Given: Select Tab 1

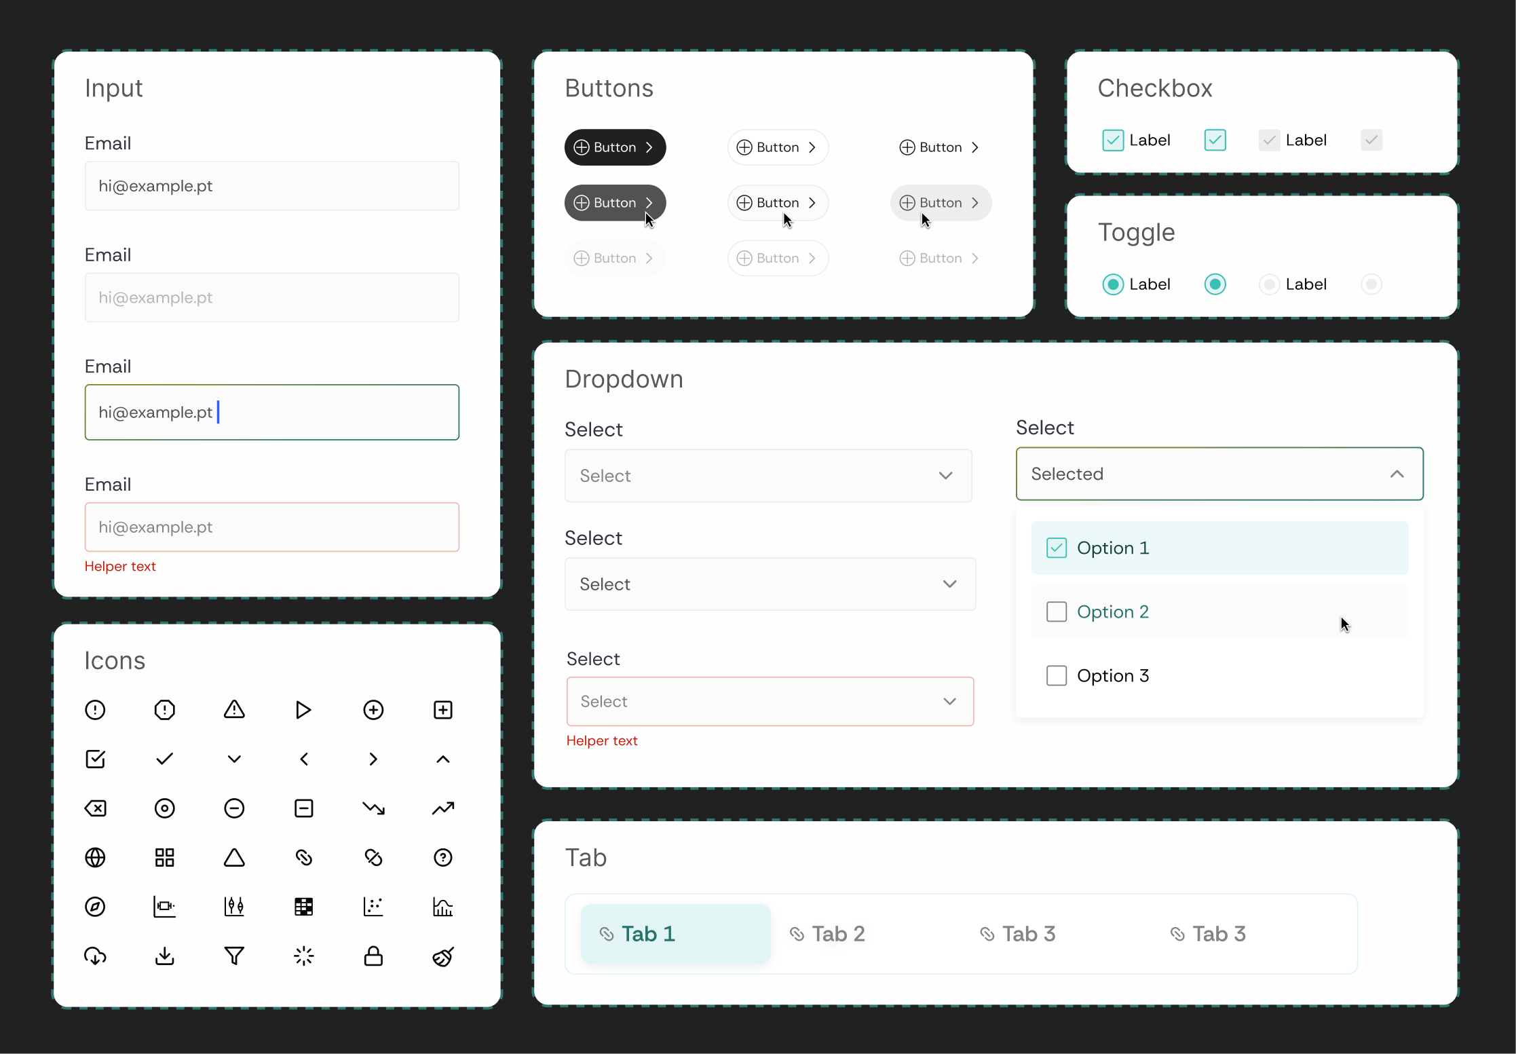Looking at the screenshot, I should tap(675, 935).
